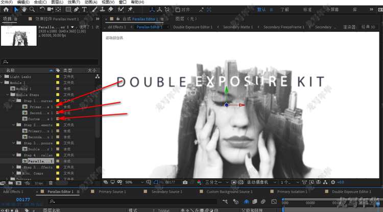The height and width of the screenshot is (212, 383).
Task: Toggle the snapping checkbox in the toolbar
Action: [x=178, y=10]
